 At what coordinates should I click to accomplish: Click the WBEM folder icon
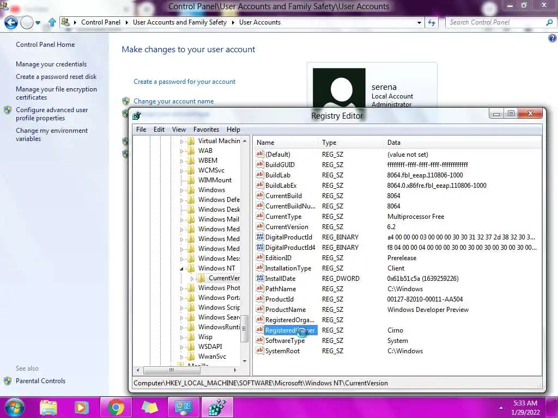(x=191, y=161)
